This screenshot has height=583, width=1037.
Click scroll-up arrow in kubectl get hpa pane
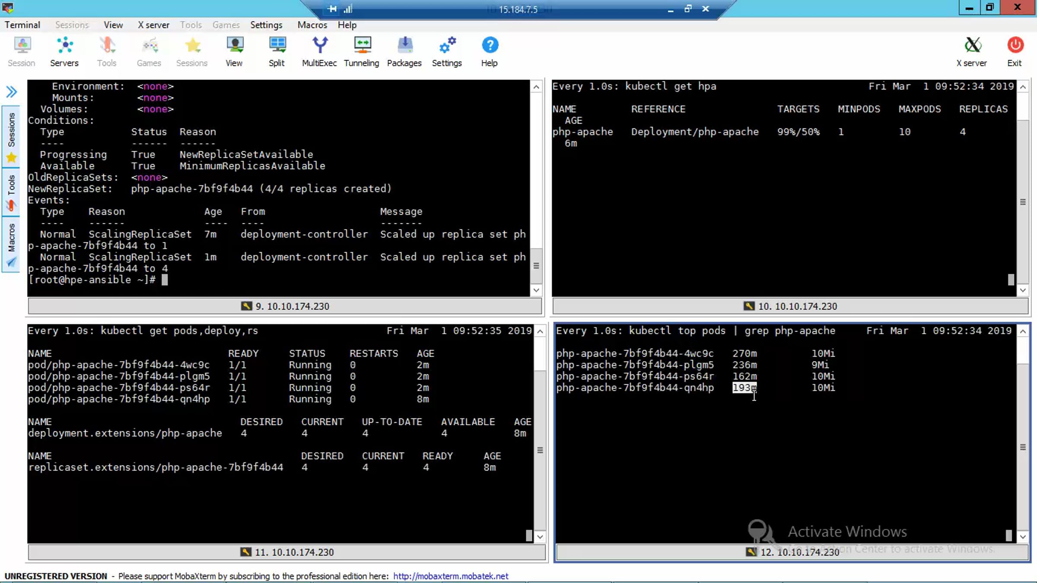click(1023, 87)
